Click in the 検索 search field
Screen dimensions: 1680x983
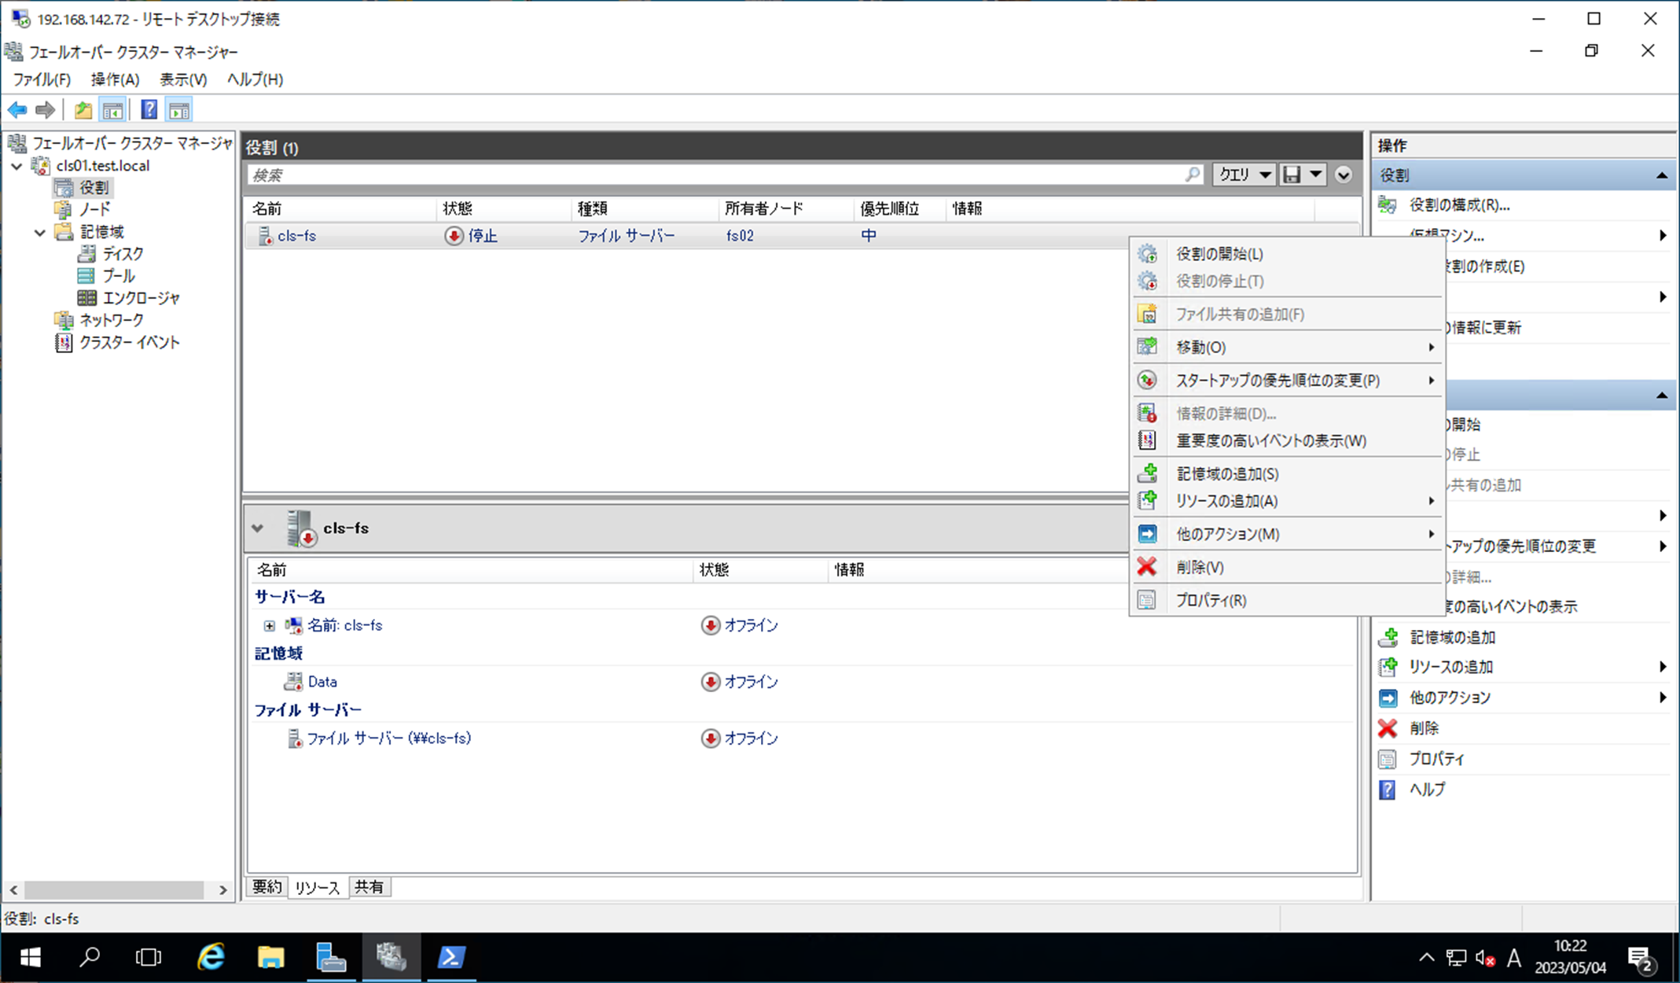tap(708, 175)
